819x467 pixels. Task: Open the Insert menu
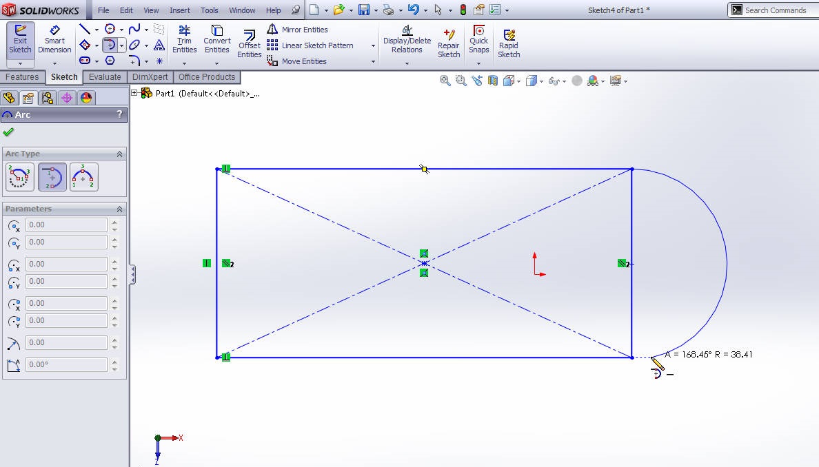pos(179,10)
